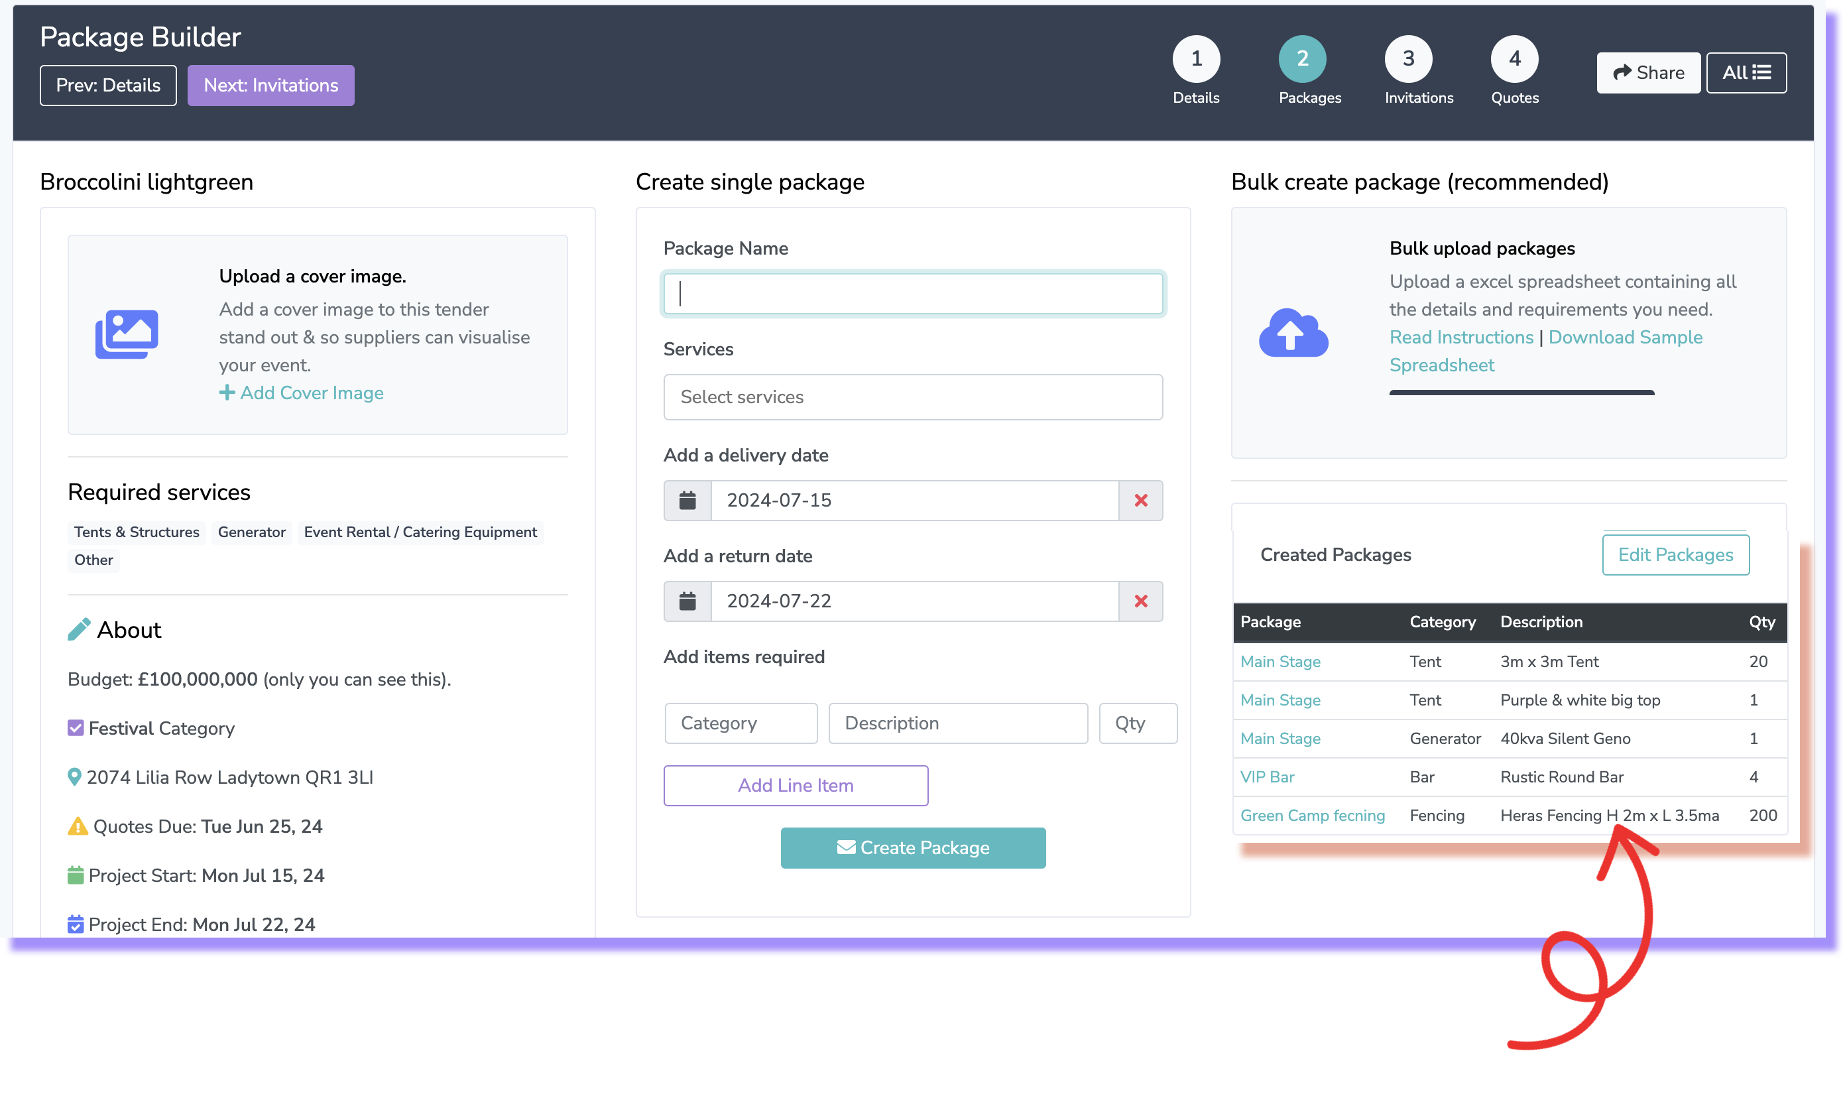Open the VIP Bar package link
1843x1110 pixels.
pyautogui.click(x=1268, y=776)
